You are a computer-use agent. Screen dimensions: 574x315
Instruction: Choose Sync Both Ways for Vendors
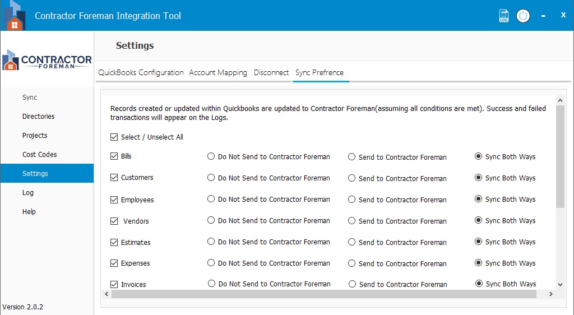click(478, 220)
